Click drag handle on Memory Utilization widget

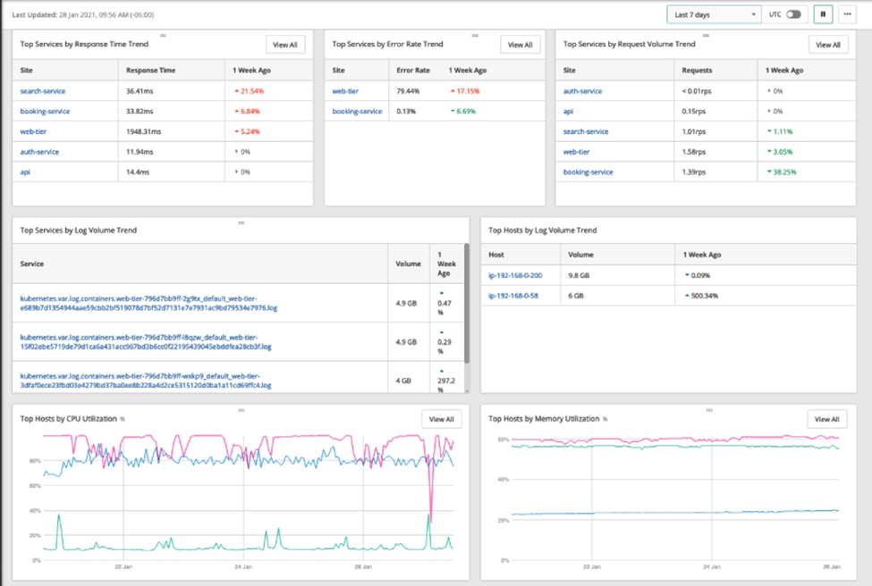coord(707,411)
